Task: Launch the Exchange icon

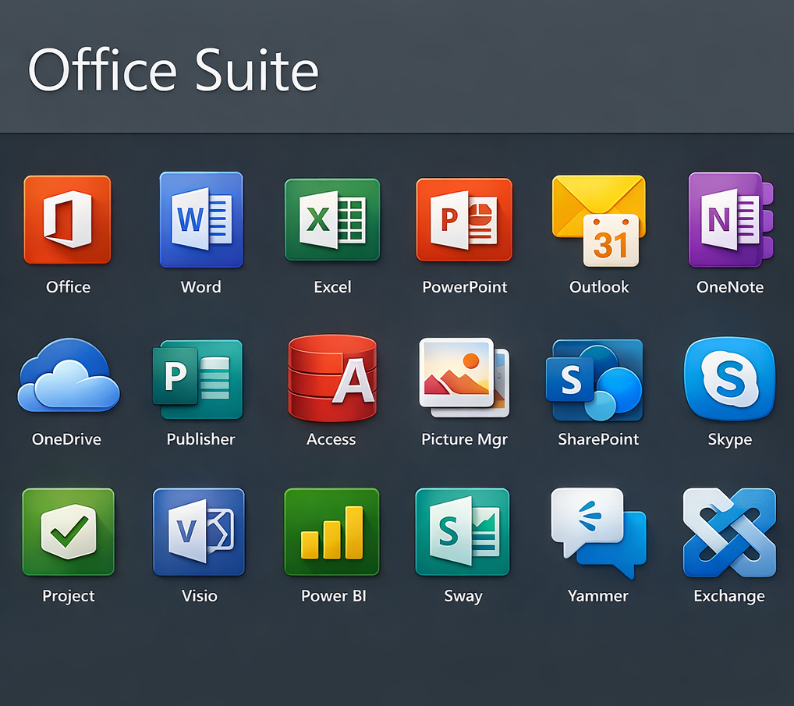Action: point(730,532)
